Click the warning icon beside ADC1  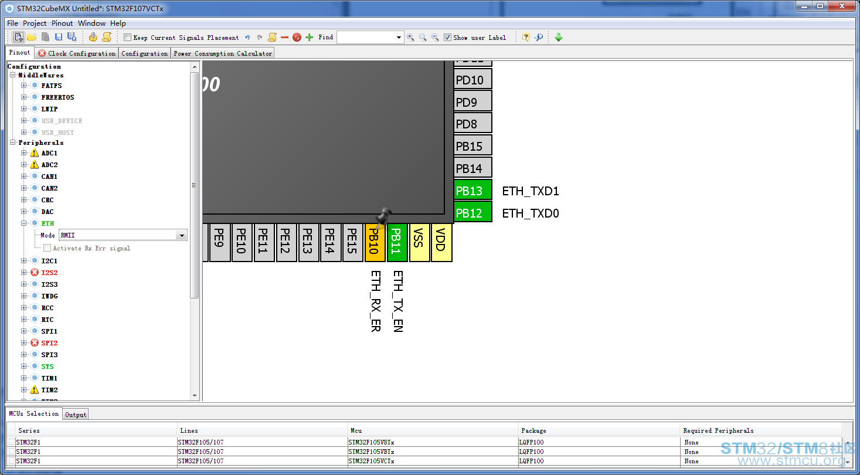coord(35,153)
